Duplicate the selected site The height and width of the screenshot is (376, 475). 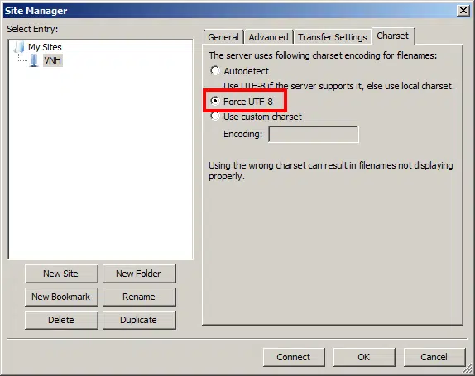point(139,320)
